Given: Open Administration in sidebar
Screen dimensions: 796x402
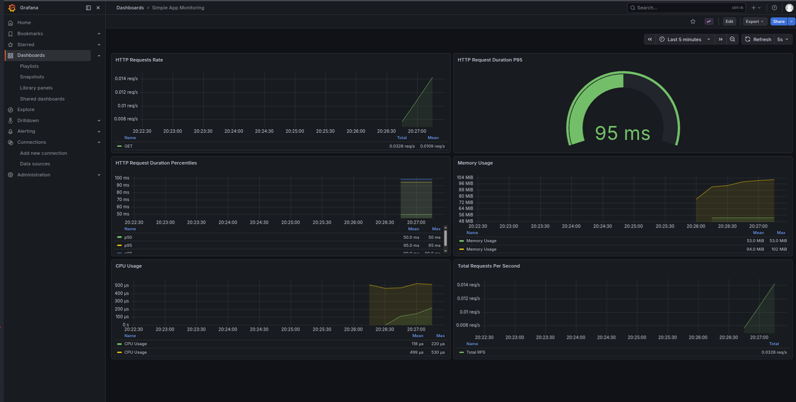Looking at the screenshot, I should pos(34,175).
